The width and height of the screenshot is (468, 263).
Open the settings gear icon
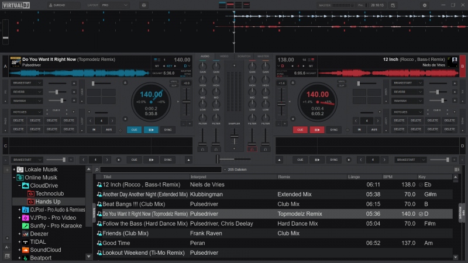tap(144, 5)
